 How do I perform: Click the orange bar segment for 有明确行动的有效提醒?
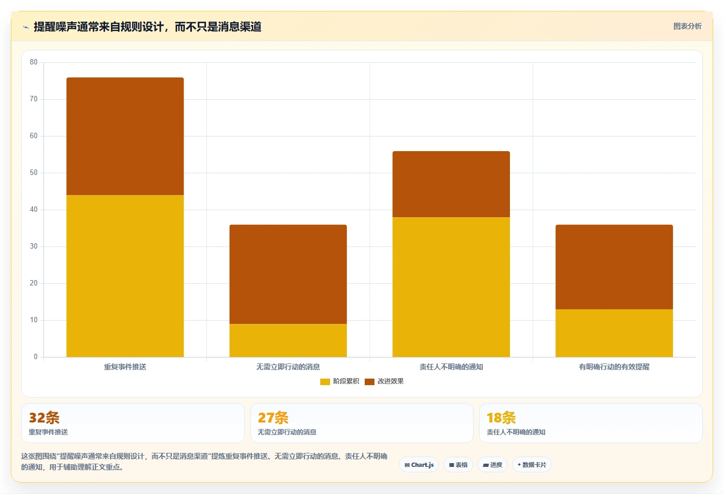(615, 267)
